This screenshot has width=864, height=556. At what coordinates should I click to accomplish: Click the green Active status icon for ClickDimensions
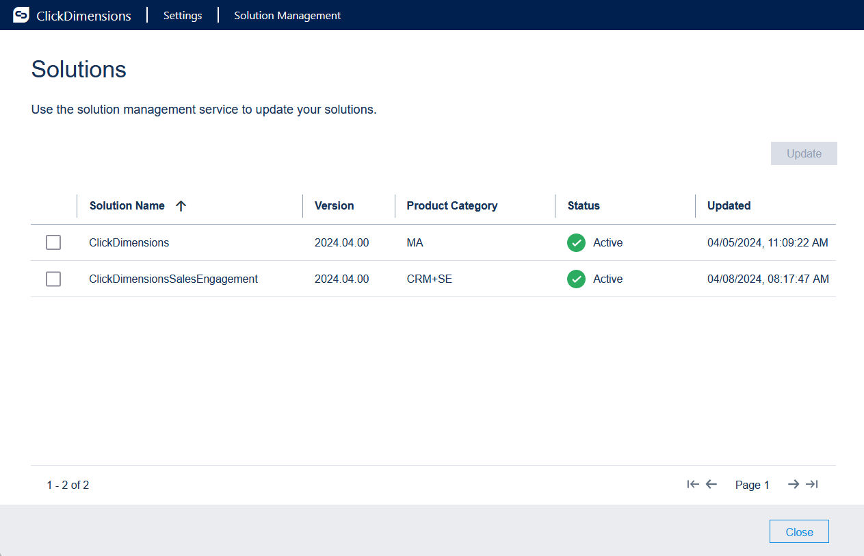(x=576, y=242)
